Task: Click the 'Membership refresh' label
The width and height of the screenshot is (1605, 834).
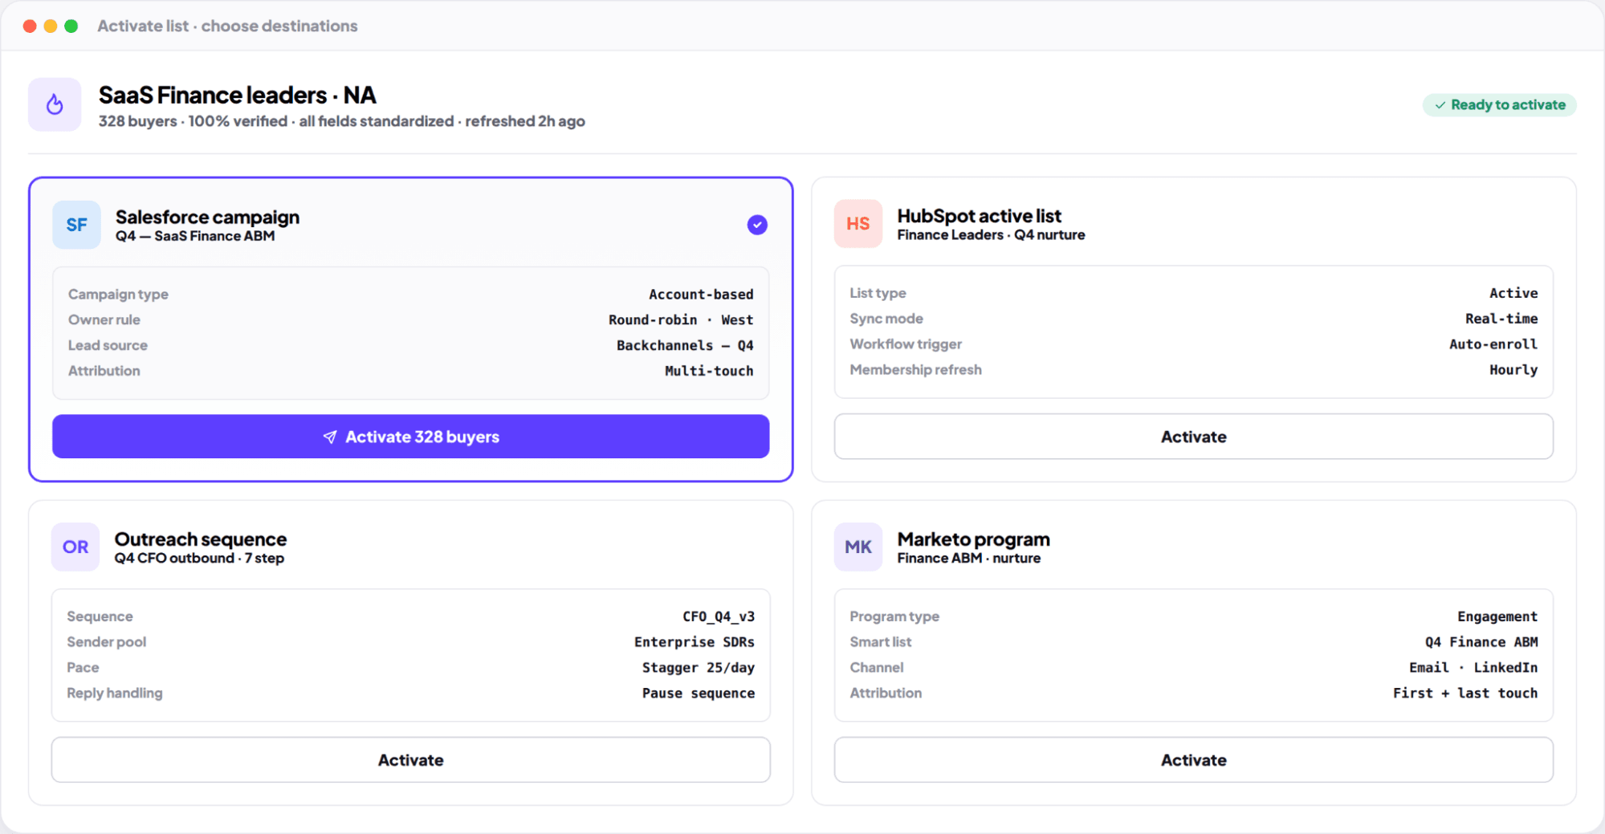Action: coord(915,370)
